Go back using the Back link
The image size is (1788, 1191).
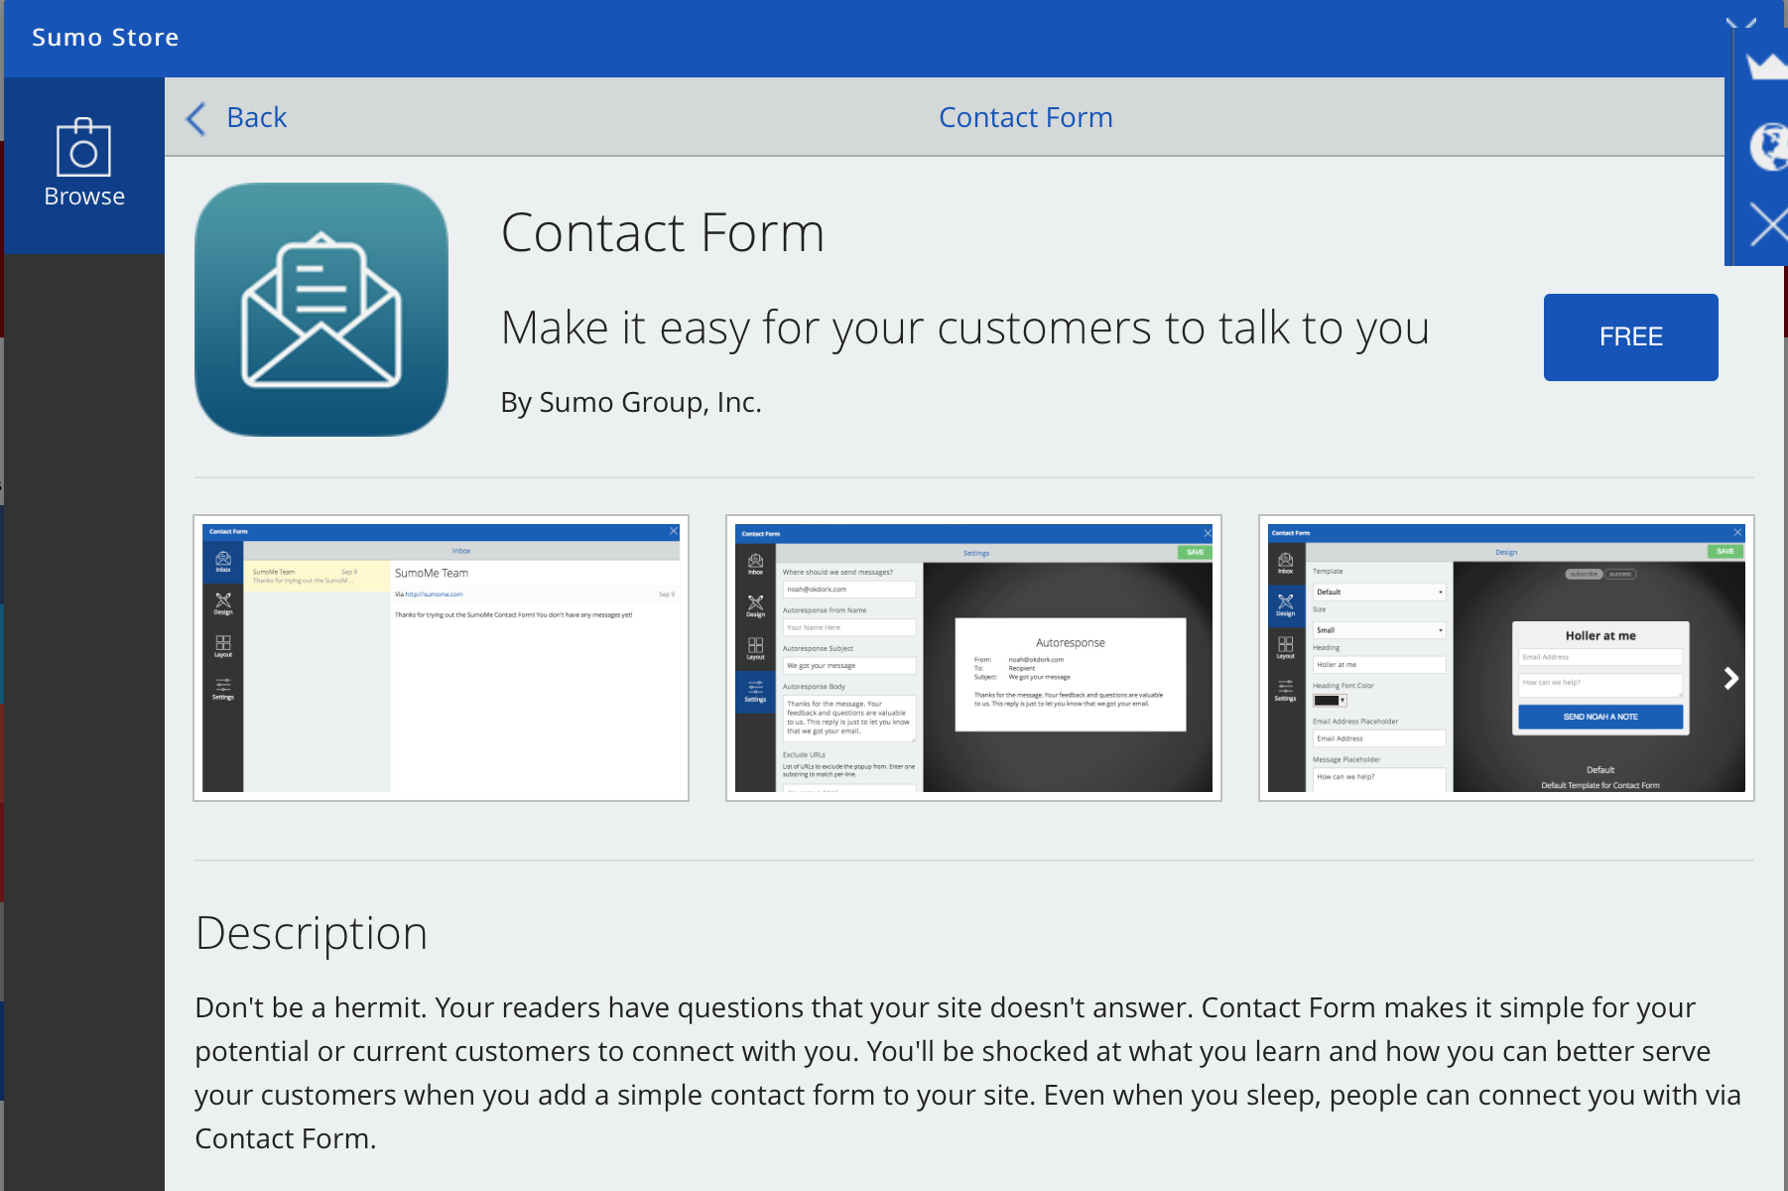tap(256, 117)
